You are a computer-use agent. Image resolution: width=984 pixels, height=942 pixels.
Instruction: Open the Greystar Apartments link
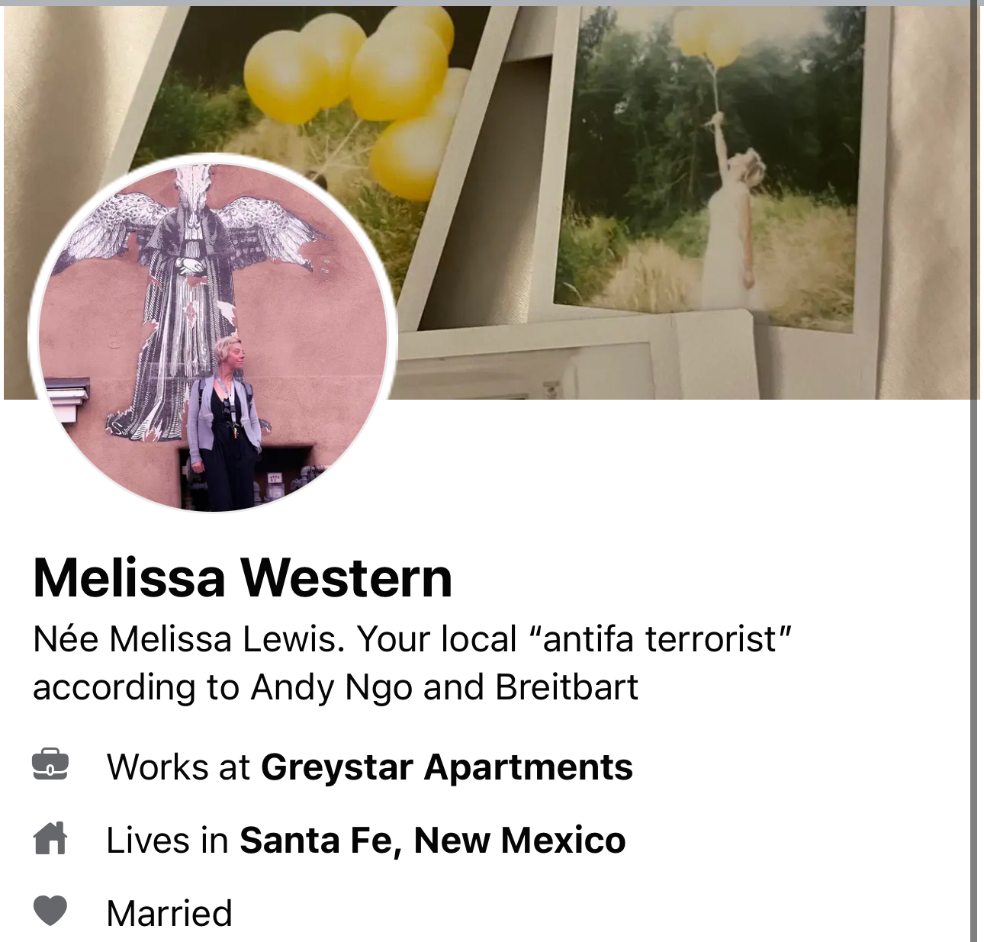click(446, 767)
